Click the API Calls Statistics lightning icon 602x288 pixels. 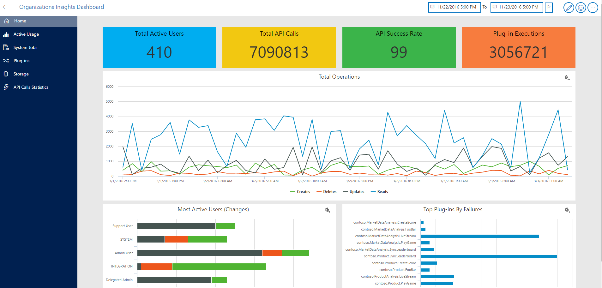[x=6, y=87]
